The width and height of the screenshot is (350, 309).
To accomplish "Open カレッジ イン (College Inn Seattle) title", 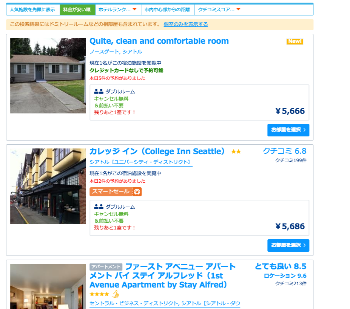I will click(x=157, y=151).
